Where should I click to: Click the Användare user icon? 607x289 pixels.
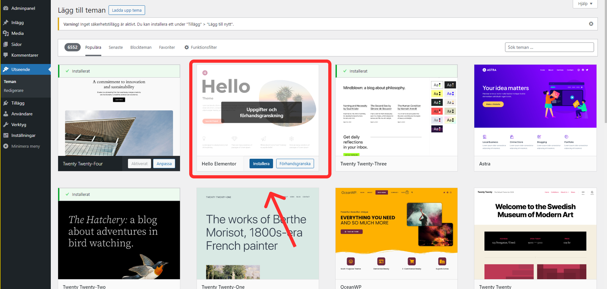tap(6, 114)
